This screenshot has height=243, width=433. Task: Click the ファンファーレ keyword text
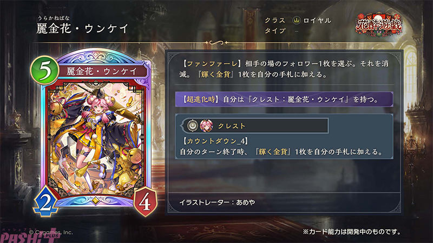click(x=212, y=64)
